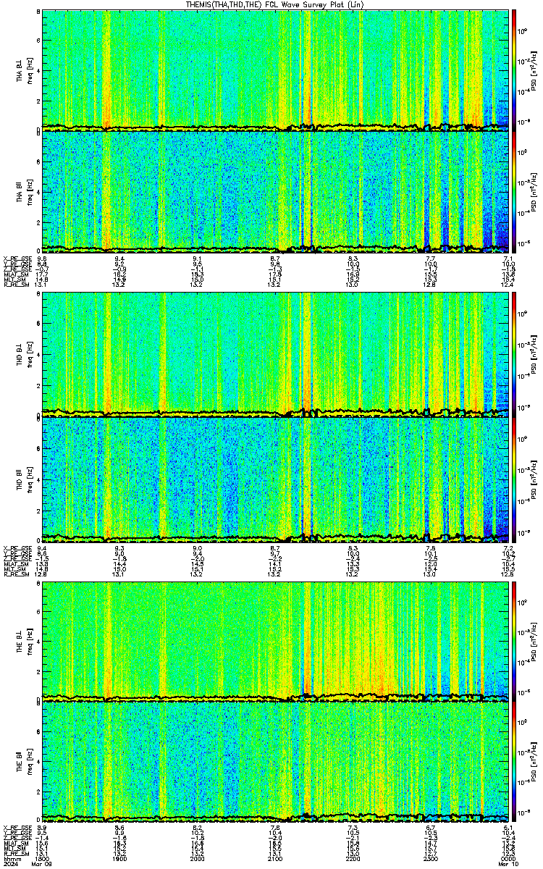Click the 'Mar 10' date label
Image resolution: width=543 pixels, height=869 pixels.
[x=509, y=864]
